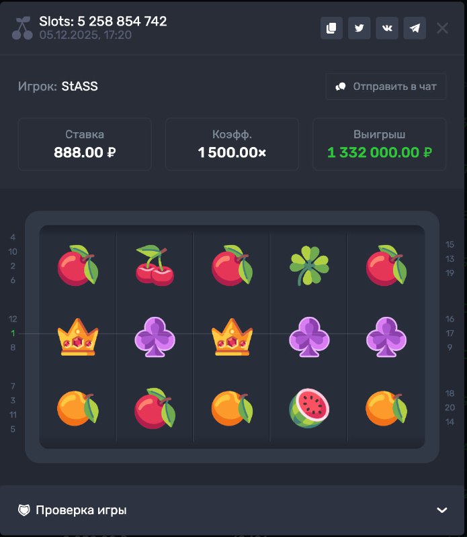Click the chevron arrow next to Проверка игры
Screen dimensions: 467x537
pos(441,510)
